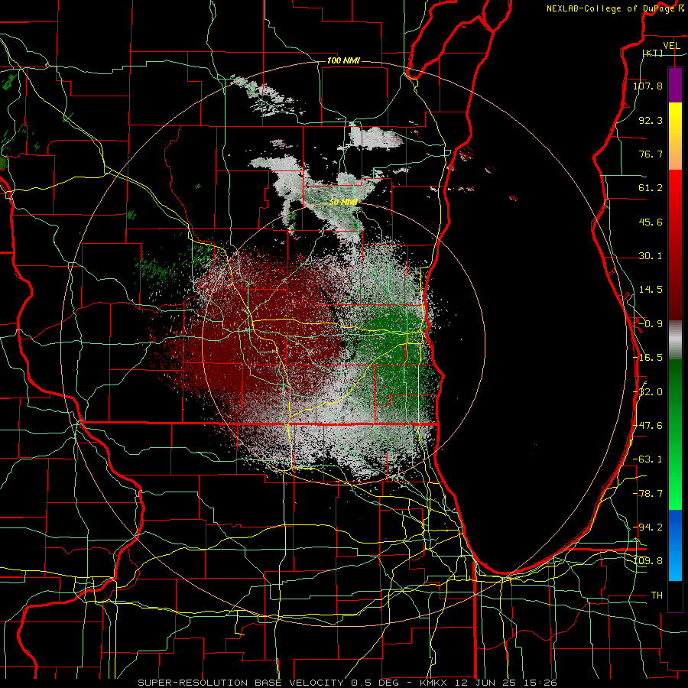Pick the green segment of the color bar
This screenshot has width=688, height=688.
tap(675, 434)
